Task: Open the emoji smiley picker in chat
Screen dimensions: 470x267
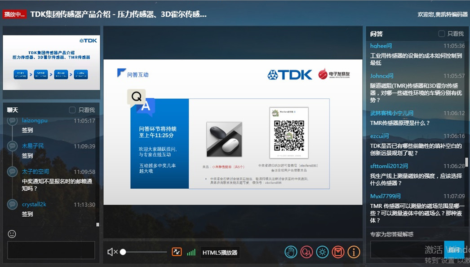Action: [x=12, y=234]
